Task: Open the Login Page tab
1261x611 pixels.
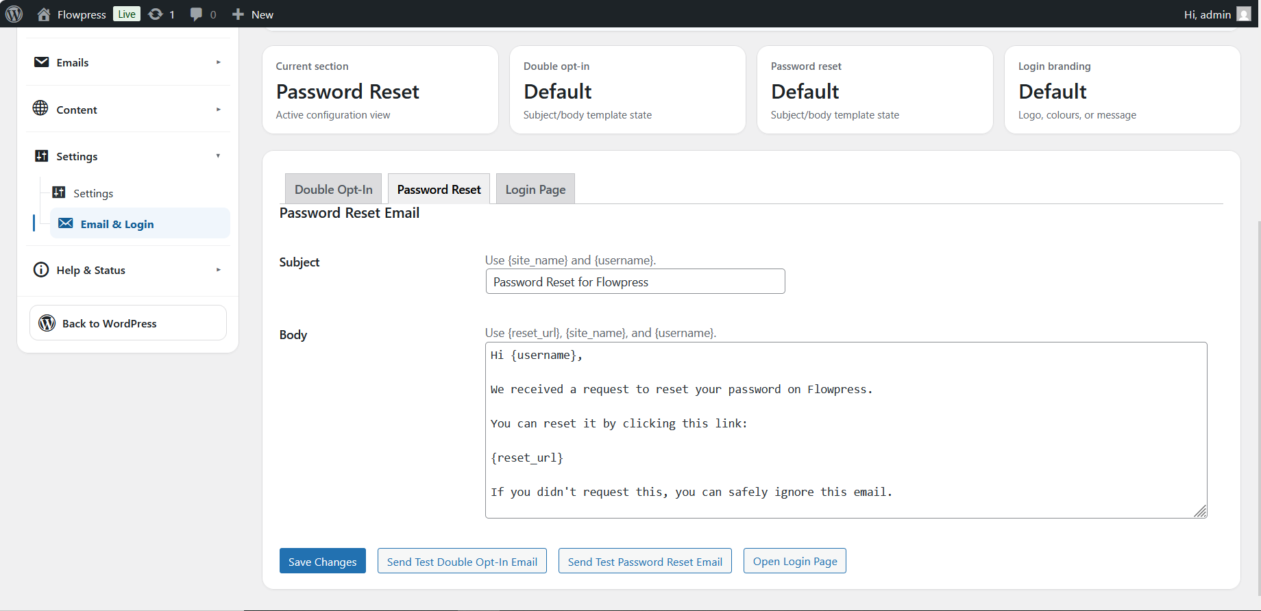Action: coord(535,189)
